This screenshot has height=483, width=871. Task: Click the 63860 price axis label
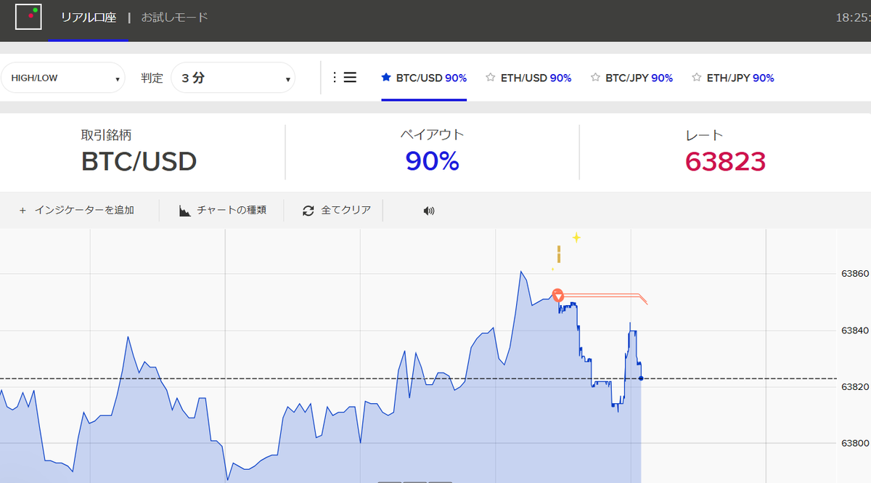[854, 274]
